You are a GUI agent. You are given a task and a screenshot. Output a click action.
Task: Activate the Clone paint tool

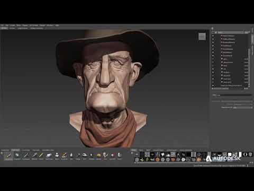tap(57, 156)
